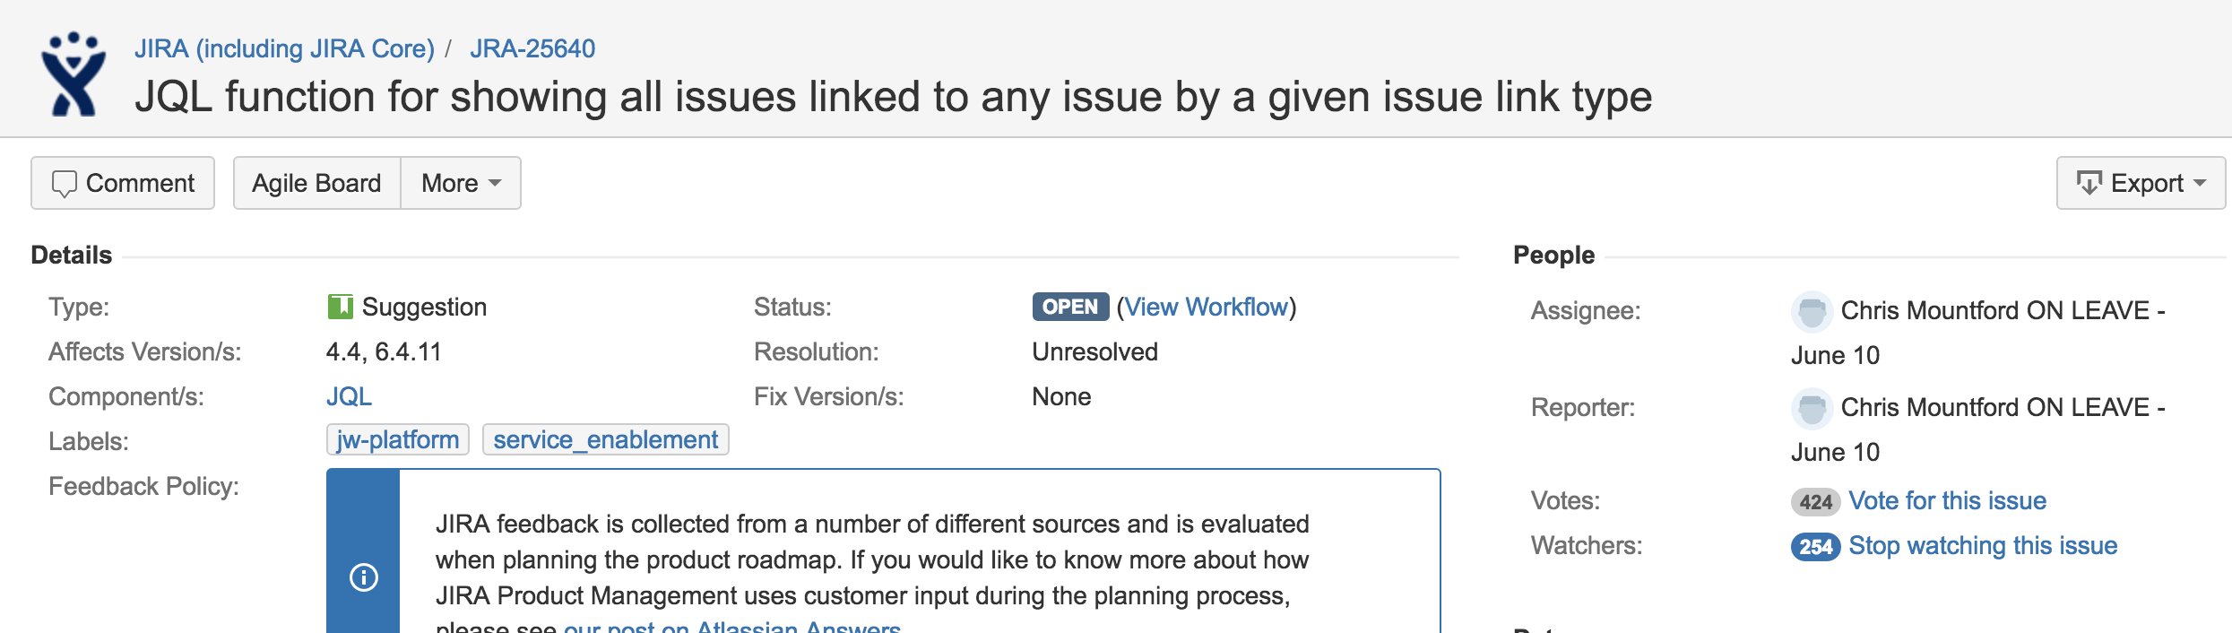Vote for this issue
The height and width of the screenshot is (633, 2232).
[1947, 500]
